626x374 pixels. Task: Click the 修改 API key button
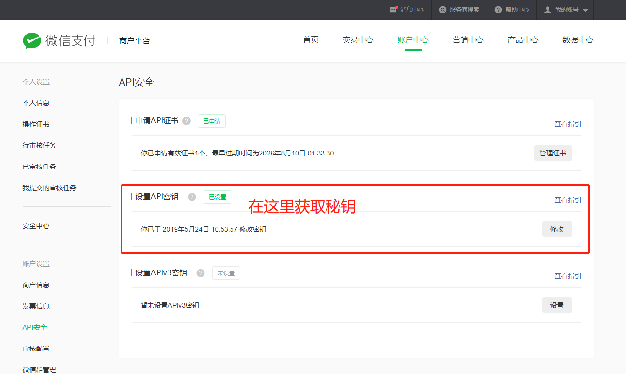557,229
